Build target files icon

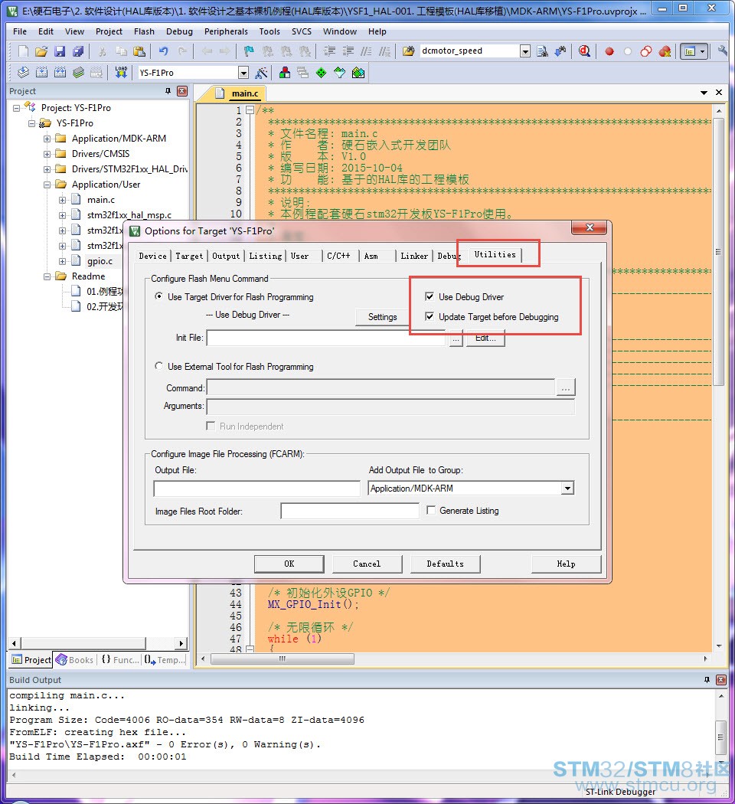click(x=41, y=73)
